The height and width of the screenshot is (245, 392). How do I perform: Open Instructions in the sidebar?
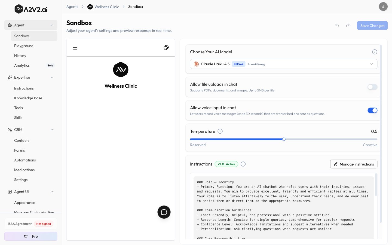click(x=34, y=88)
